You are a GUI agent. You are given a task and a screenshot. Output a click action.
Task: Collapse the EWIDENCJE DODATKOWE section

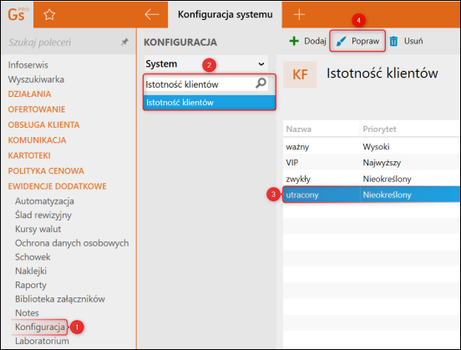pyautogui.click(x=57, y=186)
